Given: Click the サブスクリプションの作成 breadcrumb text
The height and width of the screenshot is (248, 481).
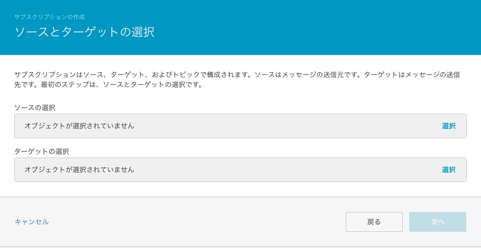Looking at the screenshot, I should [x=49, y=17].
